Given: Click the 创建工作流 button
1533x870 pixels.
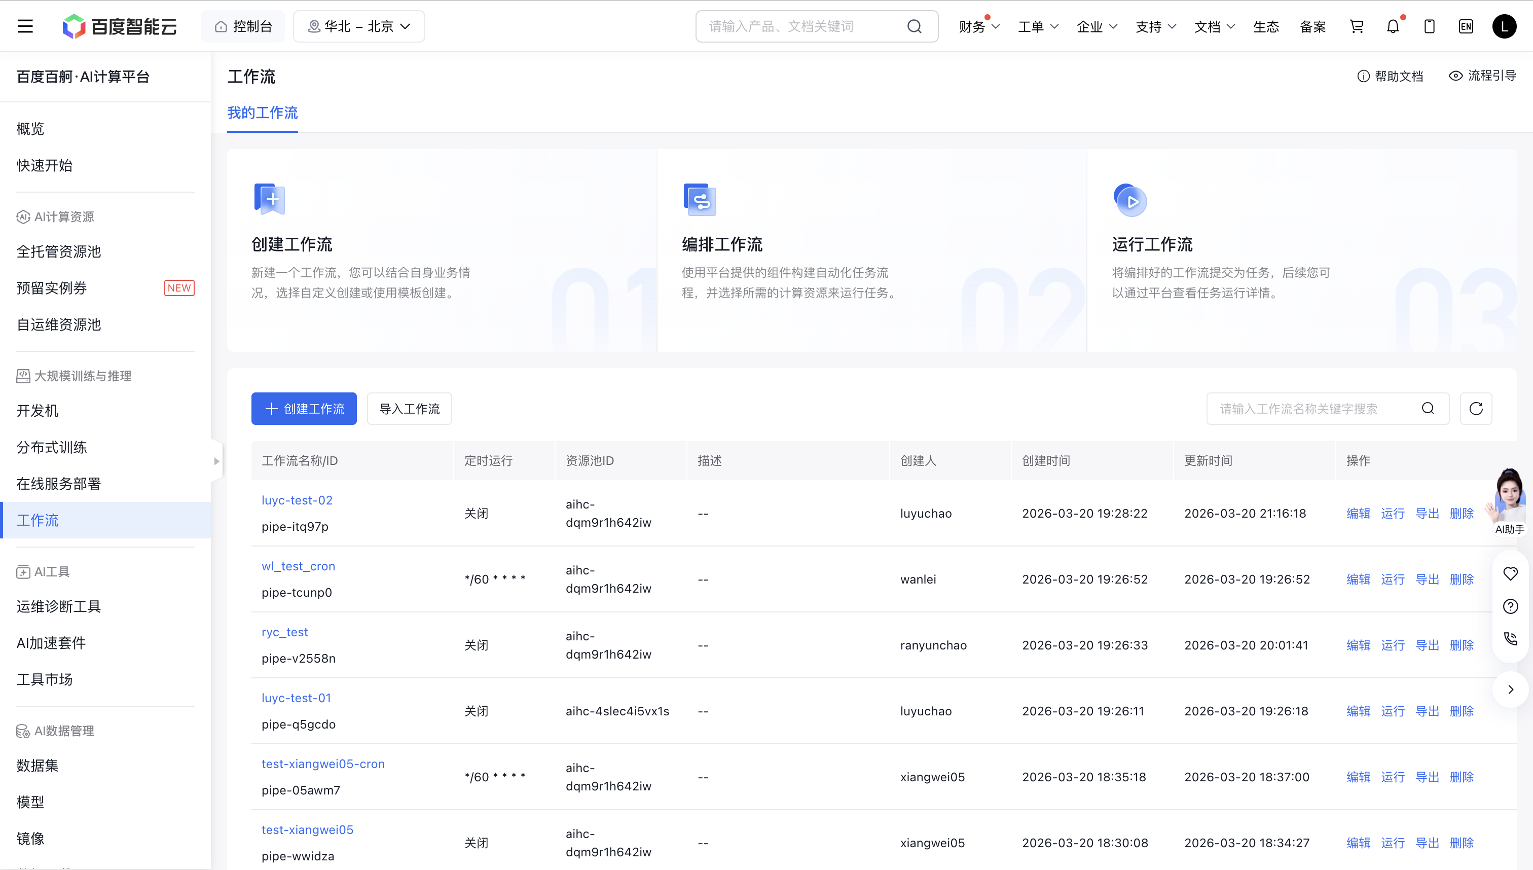Looking at the screenshot, I should pos(304,409).
